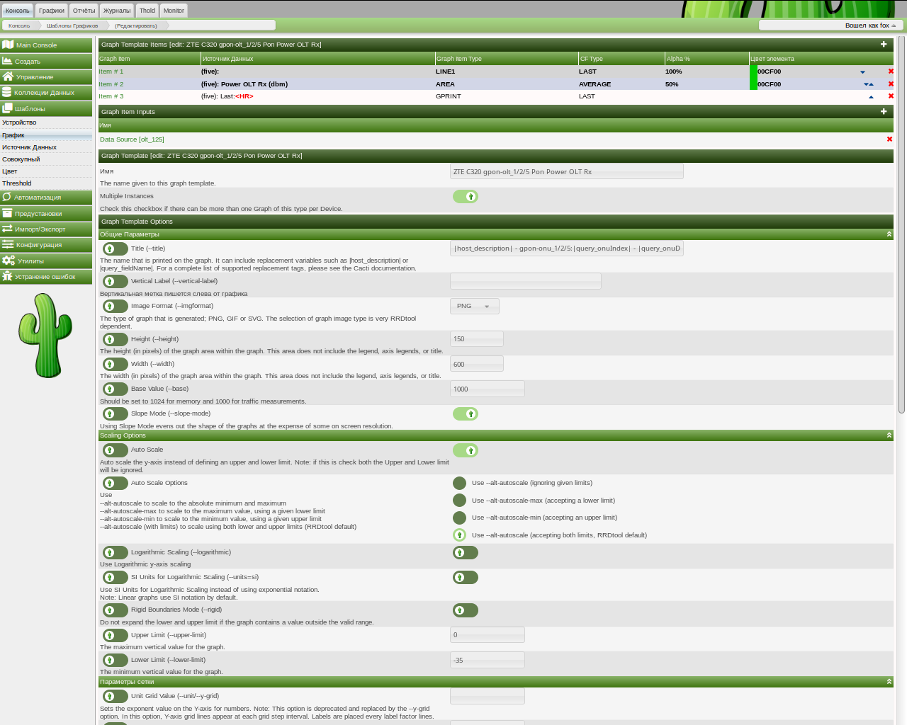Open the Image Format PNG dropdown
Image resolution: width=907 pixels, height=725 pixels.
click(475, 306)
